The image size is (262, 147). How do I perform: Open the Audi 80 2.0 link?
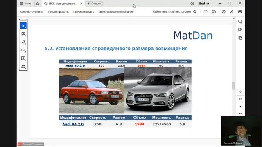pyautogui.click(x=75, y=65)
